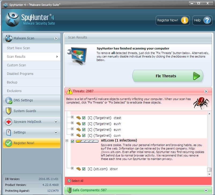Click the cookie icon on the euvn row
The image size is (215, 195).
[x=79, y=129]
